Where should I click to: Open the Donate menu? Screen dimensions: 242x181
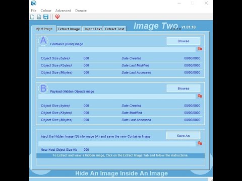81,11
